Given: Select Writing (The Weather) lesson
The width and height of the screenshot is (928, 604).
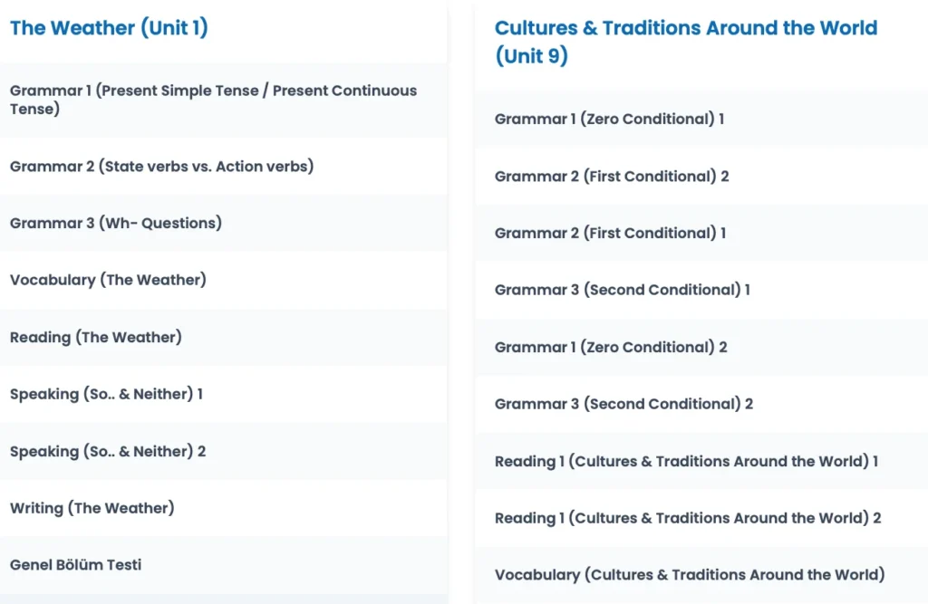Looking at the screenshot, I should point(224,508).
